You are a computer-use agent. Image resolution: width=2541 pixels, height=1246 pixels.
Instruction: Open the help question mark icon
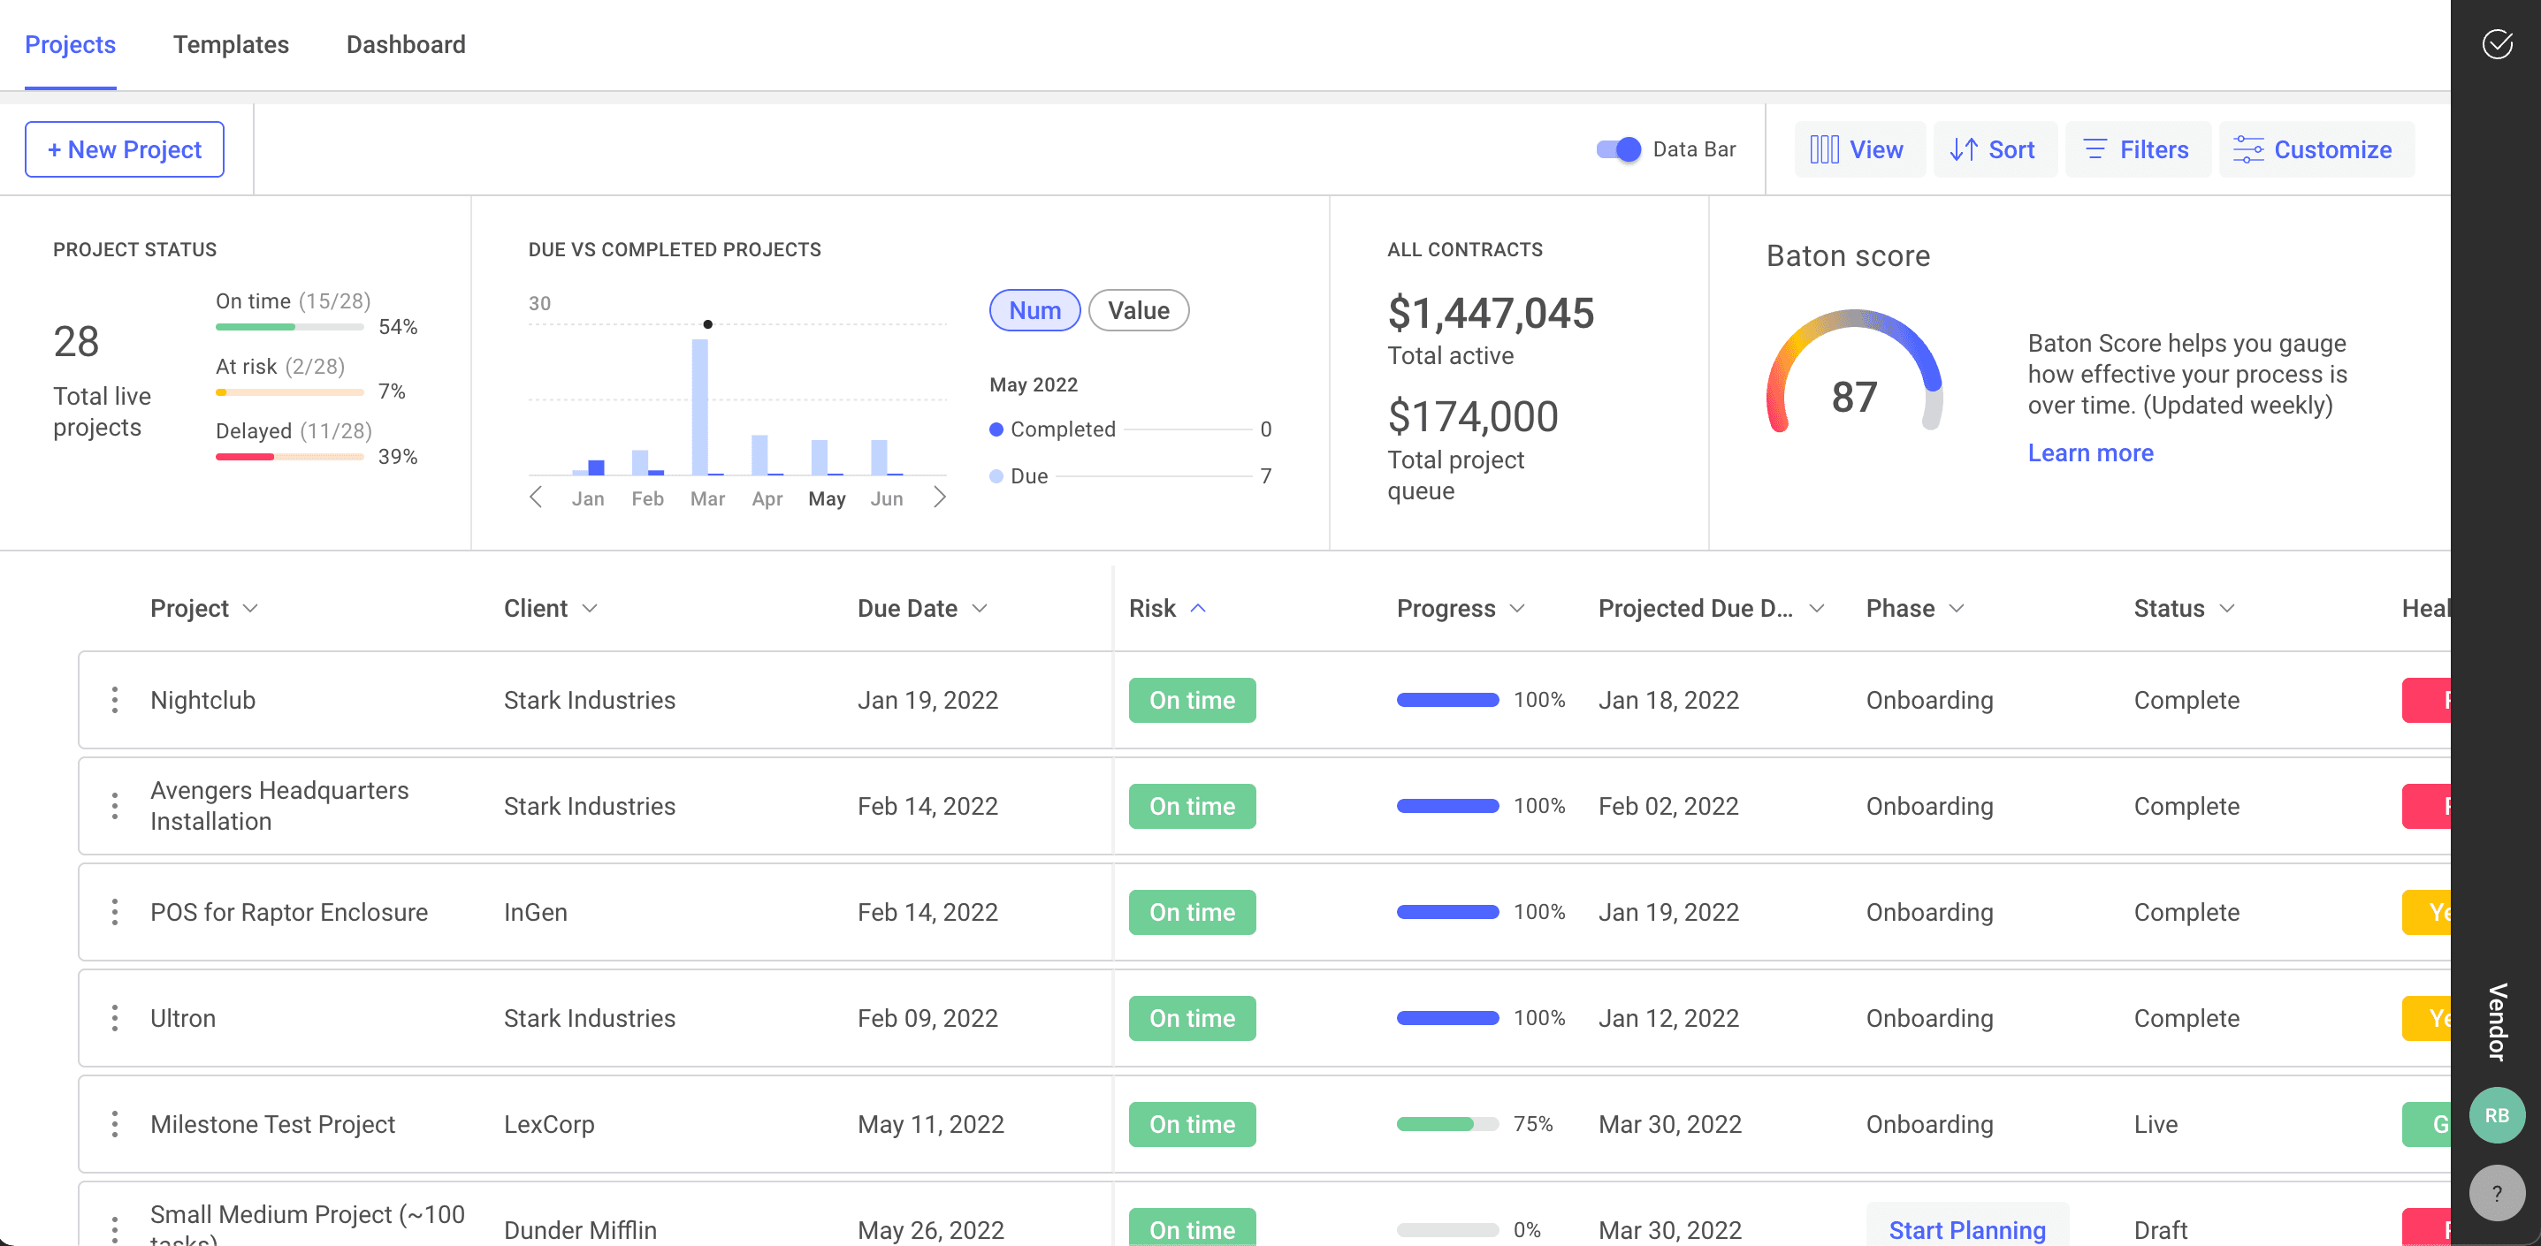pyautogui.click(x=2497, y=1193)
